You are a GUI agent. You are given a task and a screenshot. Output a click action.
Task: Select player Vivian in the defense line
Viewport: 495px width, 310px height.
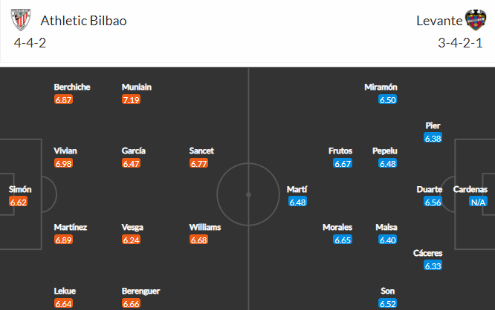pos(65,151)
